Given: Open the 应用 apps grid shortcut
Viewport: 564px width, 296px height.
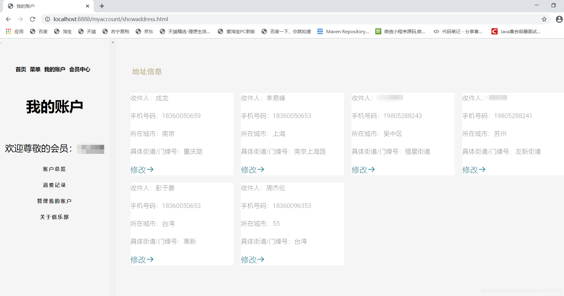Looking at the screenshot, I should pos(14,31).
